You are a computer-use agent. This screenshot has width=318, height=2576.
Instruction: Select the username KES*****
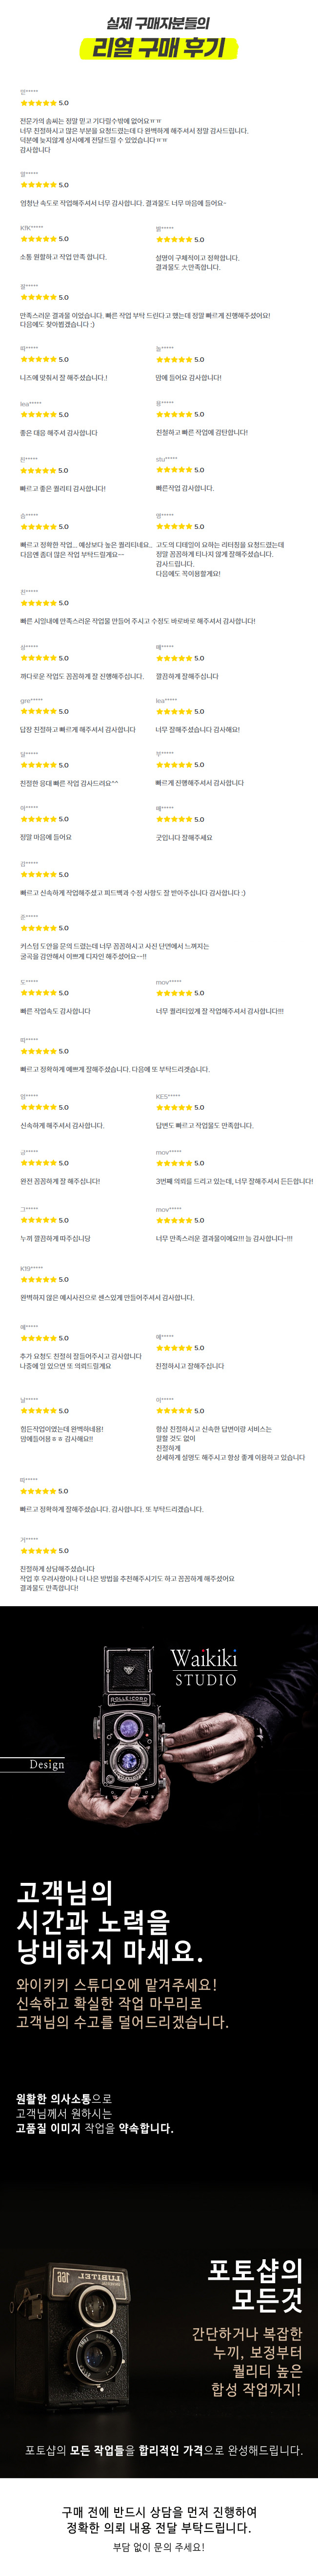pos(167,1096)
